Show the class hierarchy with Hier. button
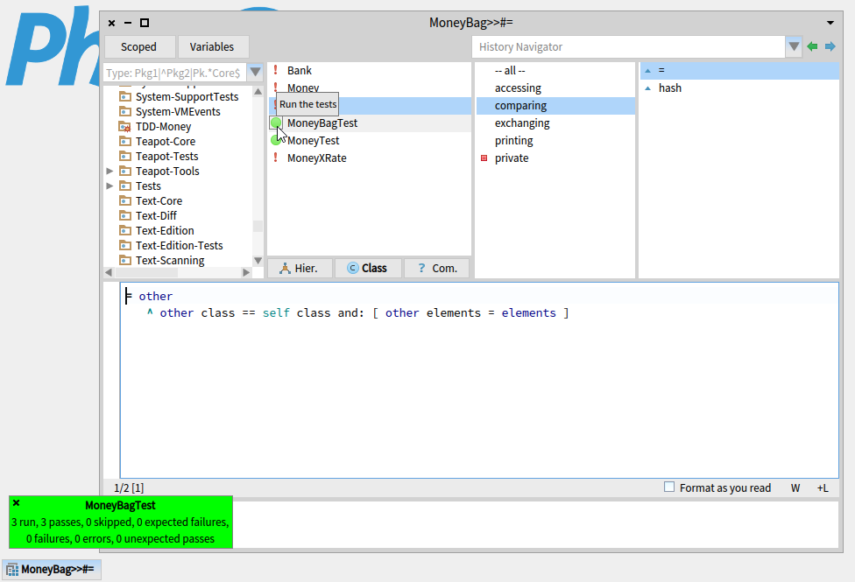Viewport: 855px width, 582px height. coord(300,268)
